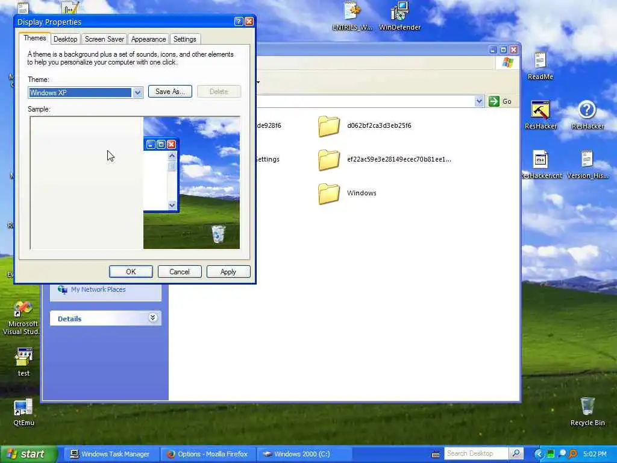Switch to Windows Task Manager taskbar item
617x463 pixels.
pos(111,454)
